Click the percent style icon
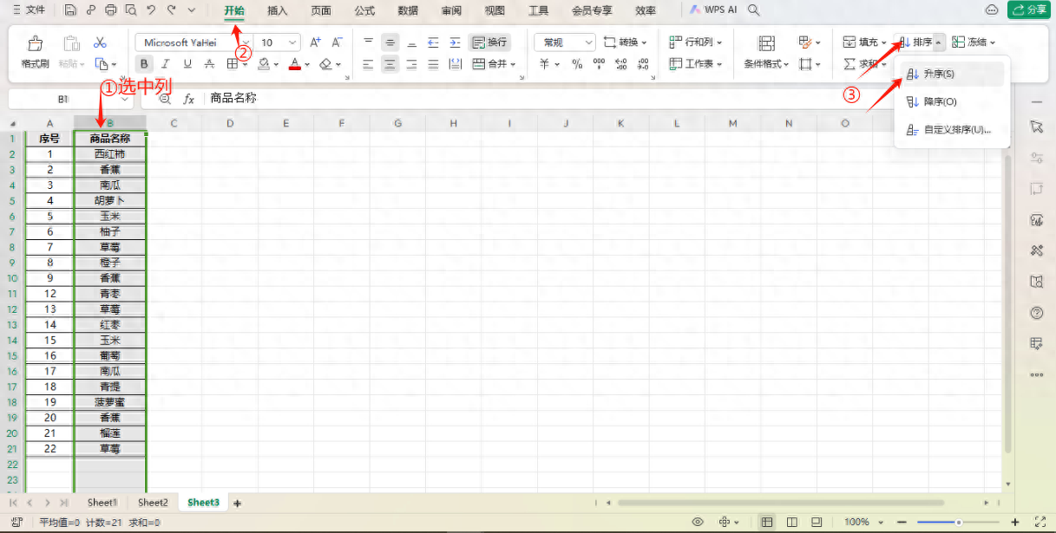Viewport: 1056px width, 533px height. pyautogui.click(x=577, y=64)
